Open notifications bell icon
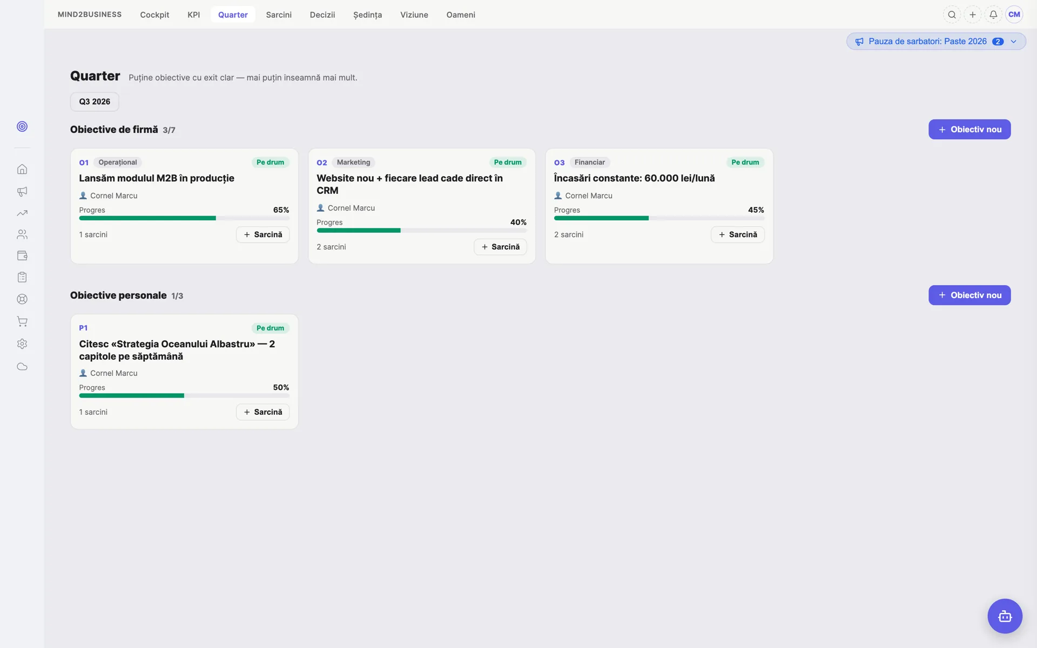The width and height of the screenshot is (1037, 648). coord(993,15)
